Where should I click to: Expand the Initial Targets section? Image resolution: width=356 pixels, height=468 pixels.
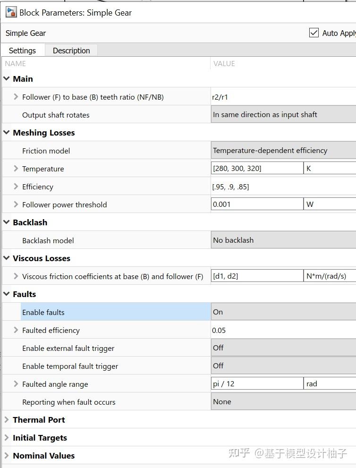click(x=7, y=438)
